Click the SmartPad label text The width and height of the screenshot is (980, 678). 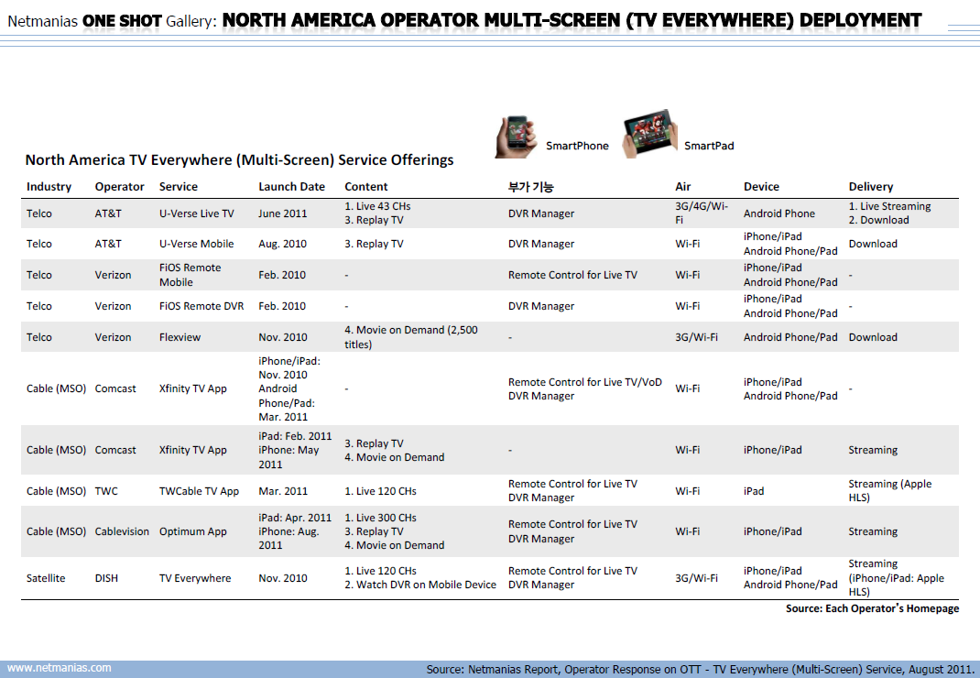click(709, 146)
